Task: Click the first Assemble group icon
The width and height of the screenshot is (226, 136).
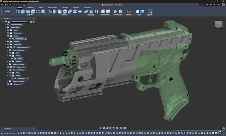Action: 86,11
